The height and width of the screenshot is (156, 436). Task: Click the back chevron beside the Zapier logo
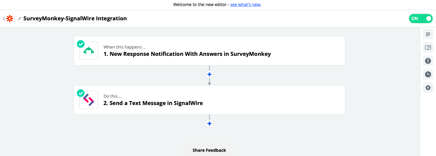point(4,19)
